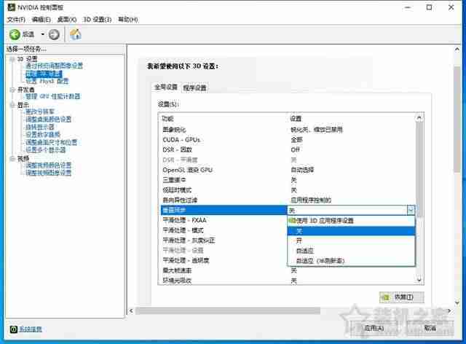This screenshot has height=344, width=466.
Task: Open 调整视频颜色设置 tree item
Action: click(x=49, y=165)
